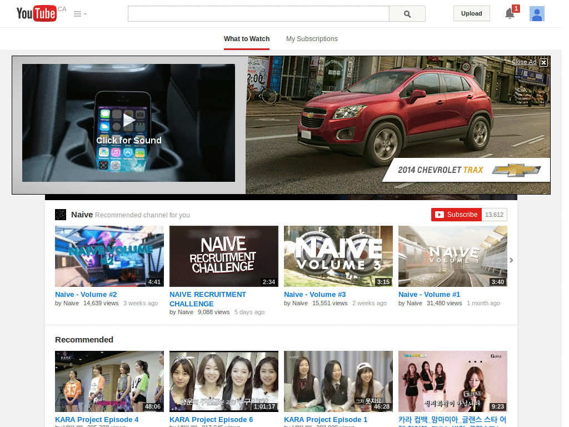
Task: Open the Naive channel avatar icon
Action: tap(61, 215)
